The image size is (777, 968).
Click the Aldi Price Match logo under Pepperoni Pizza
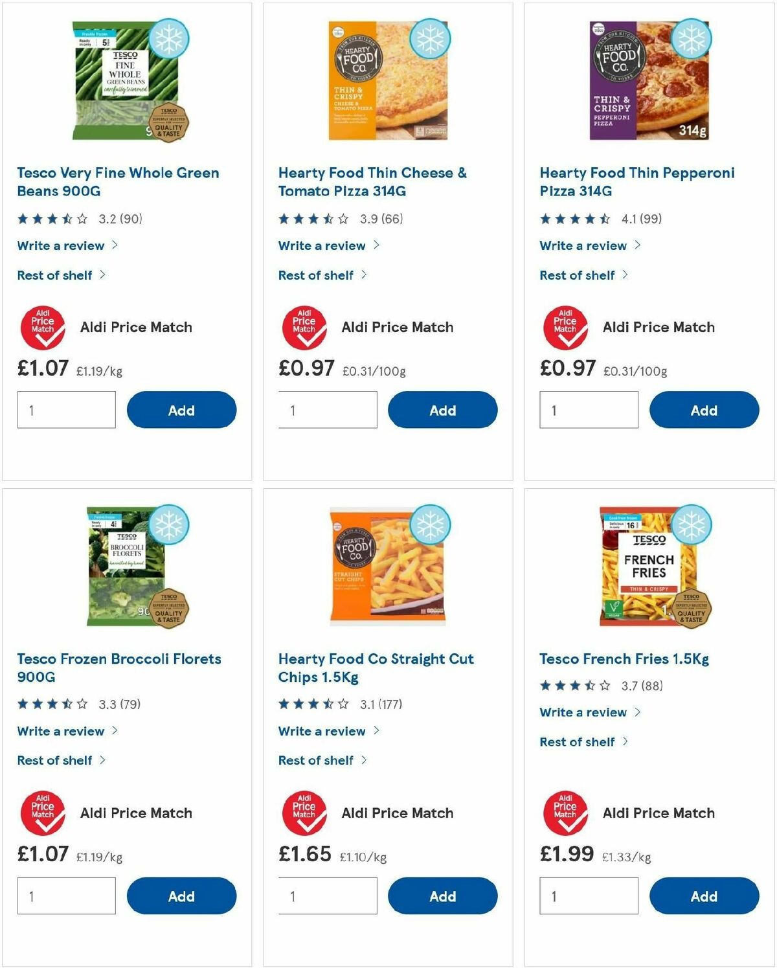coord(566,327)
